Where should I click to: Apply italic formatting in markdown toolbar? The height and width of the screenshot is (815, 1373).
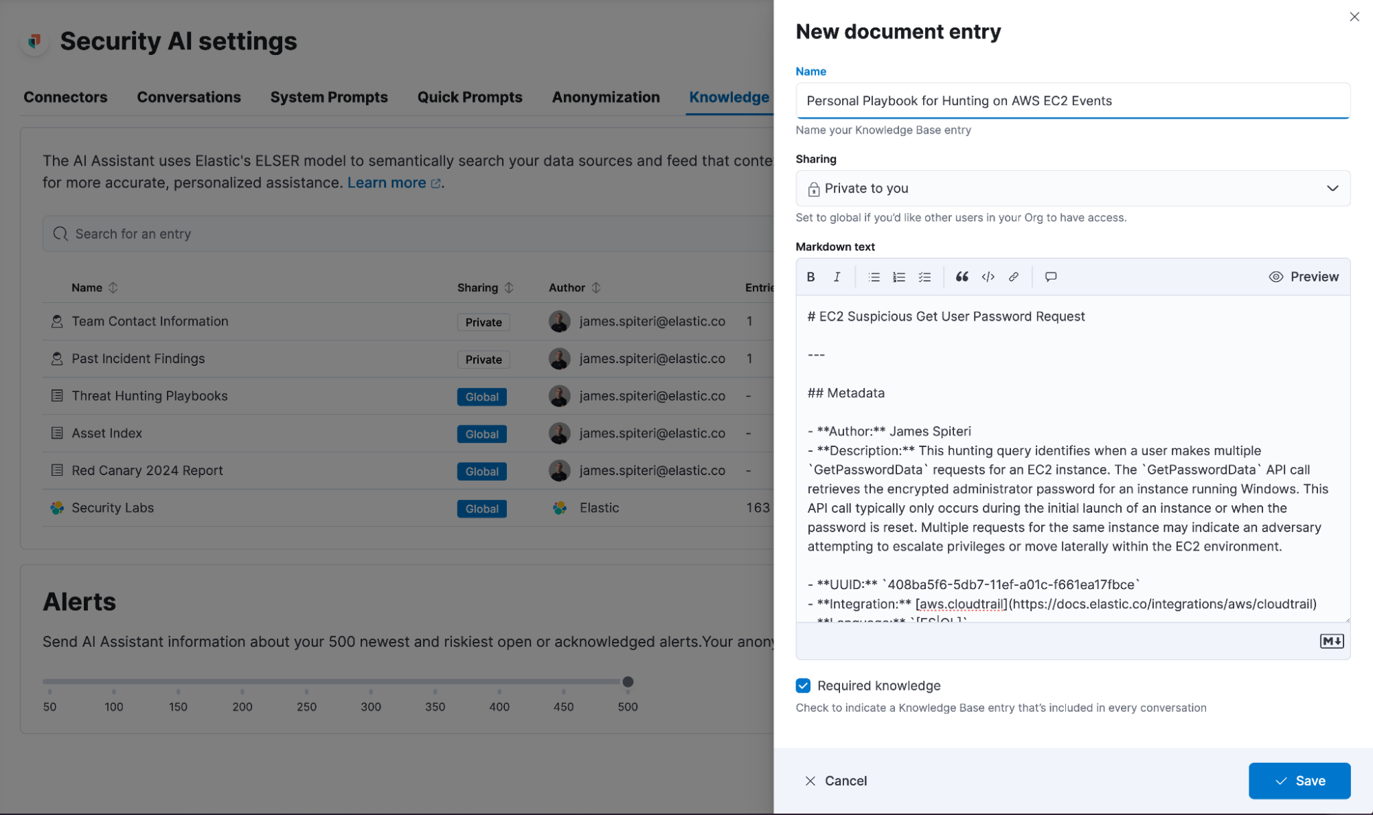coord(837,277)
